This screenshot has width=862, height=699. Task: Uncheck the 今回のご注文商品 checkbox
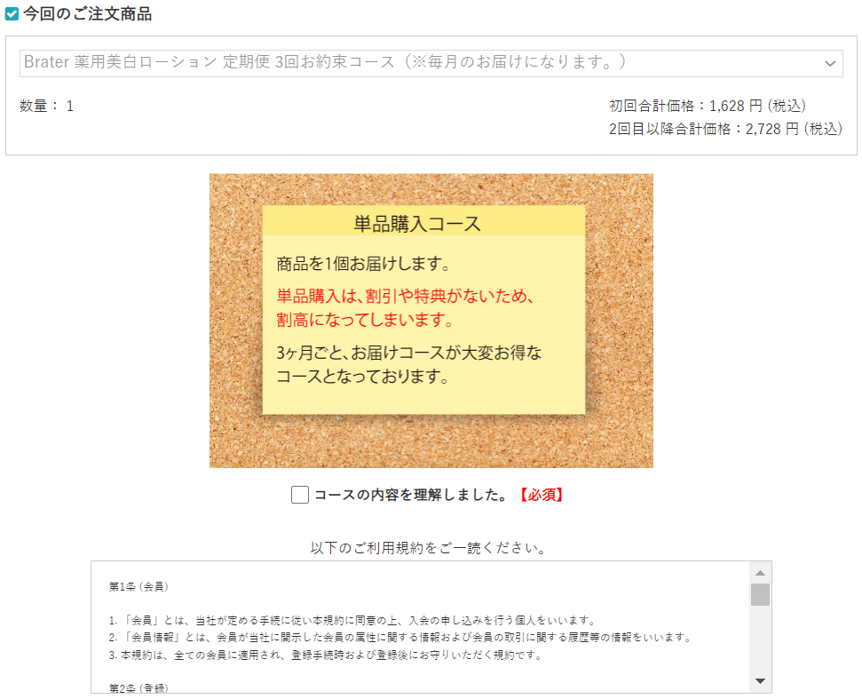[x=12, y=13]
